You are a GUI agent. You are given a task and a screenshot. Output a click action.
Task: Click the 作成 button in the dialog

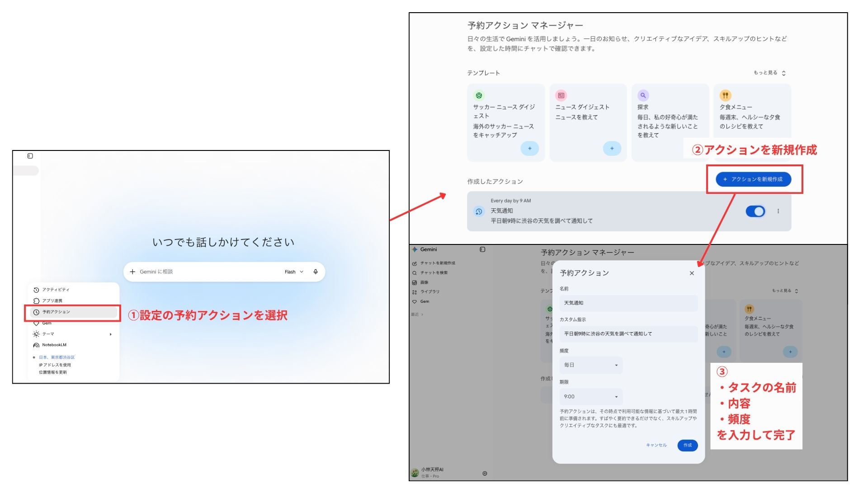coord(688,445)
